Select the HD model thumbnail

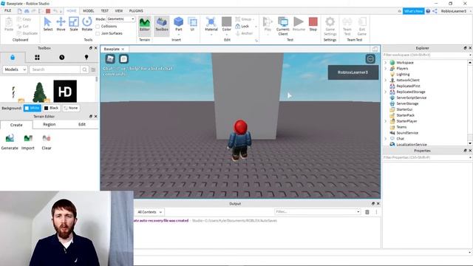tap(65, 91)
